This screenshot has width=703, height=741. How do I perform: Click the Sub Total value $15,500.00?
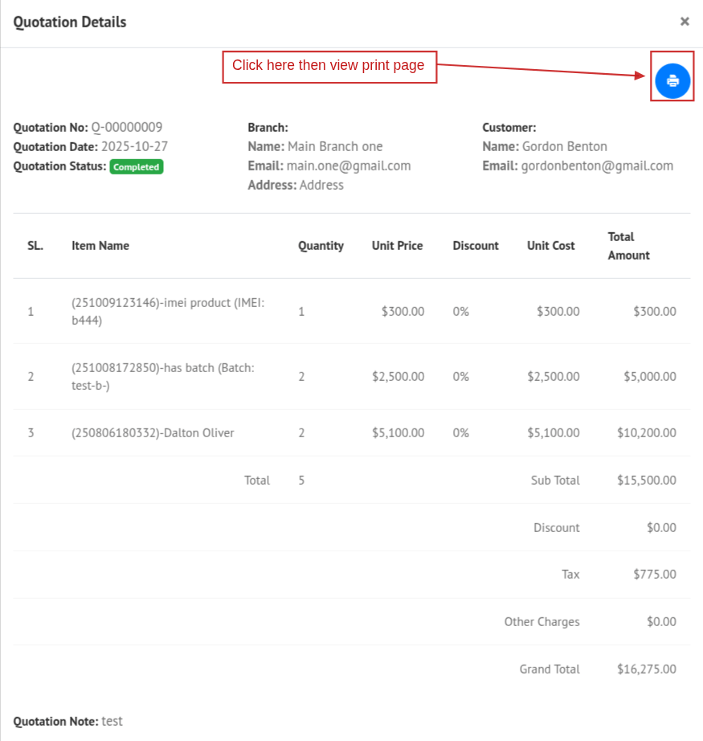click(646, 481)
